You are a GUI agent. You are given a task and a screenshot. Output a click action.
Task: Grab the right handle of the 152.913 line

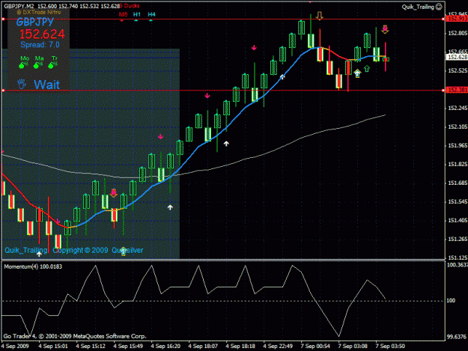pos(443,19)
